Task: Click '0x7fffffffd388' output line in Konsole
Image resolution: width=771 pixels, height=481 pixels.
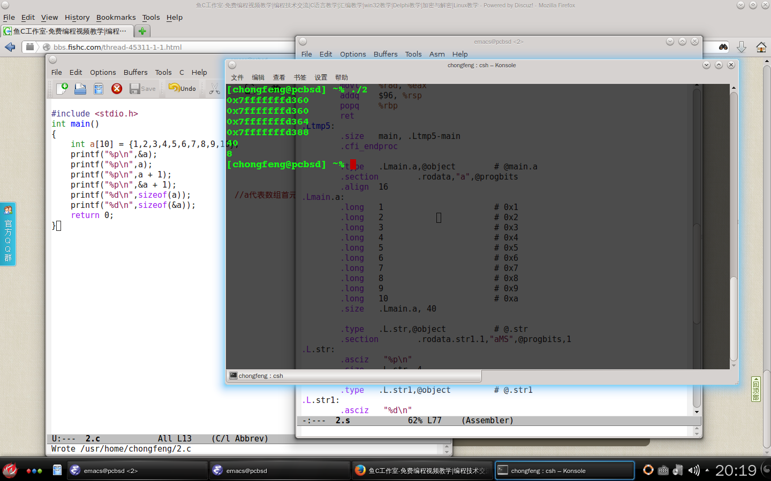Action: coord(268,132)
